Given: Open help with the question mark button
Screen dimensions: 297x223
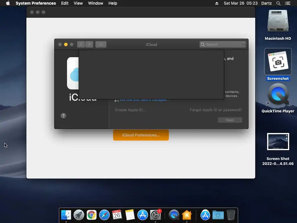Looking at the screenshot, I should [x=63, y=116].
